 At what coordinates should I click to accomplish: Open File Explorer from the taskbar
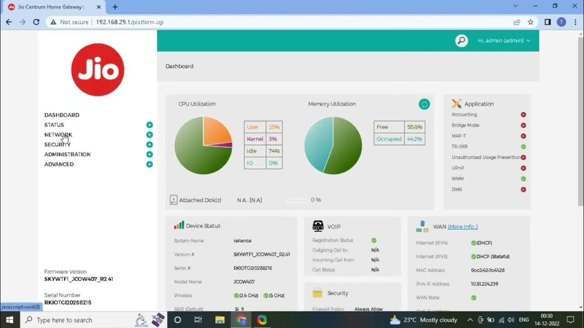220,320
